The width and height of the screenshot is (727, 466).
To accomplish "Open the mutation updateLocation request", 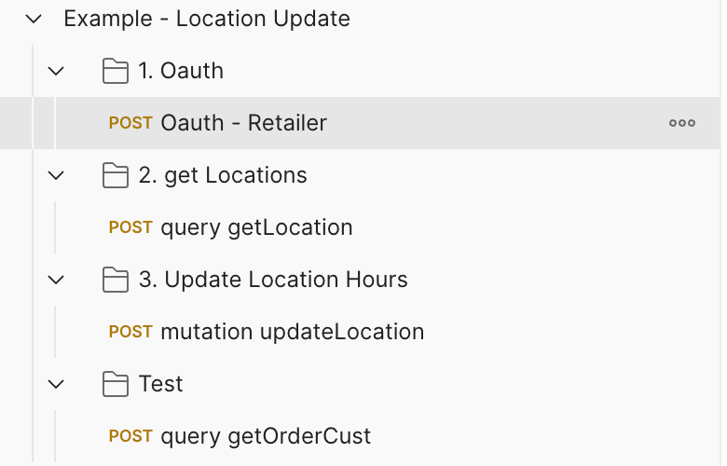I will click(293, 332).
